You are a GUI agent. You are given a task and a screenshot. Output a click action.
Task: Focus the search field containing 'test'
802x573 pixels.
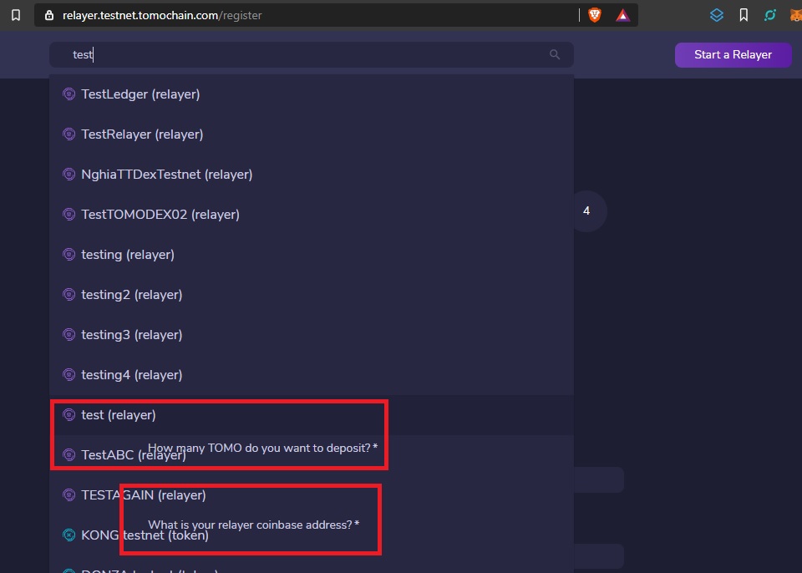click(x=312, y=54)
